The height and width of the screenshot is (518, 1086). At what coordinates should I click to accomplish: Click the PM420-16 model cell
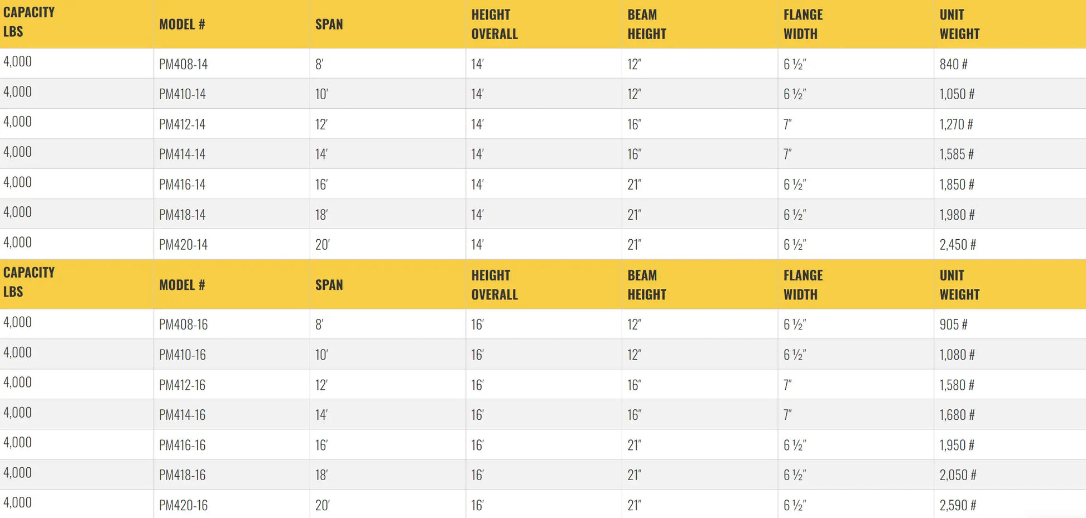pos(183,505)
